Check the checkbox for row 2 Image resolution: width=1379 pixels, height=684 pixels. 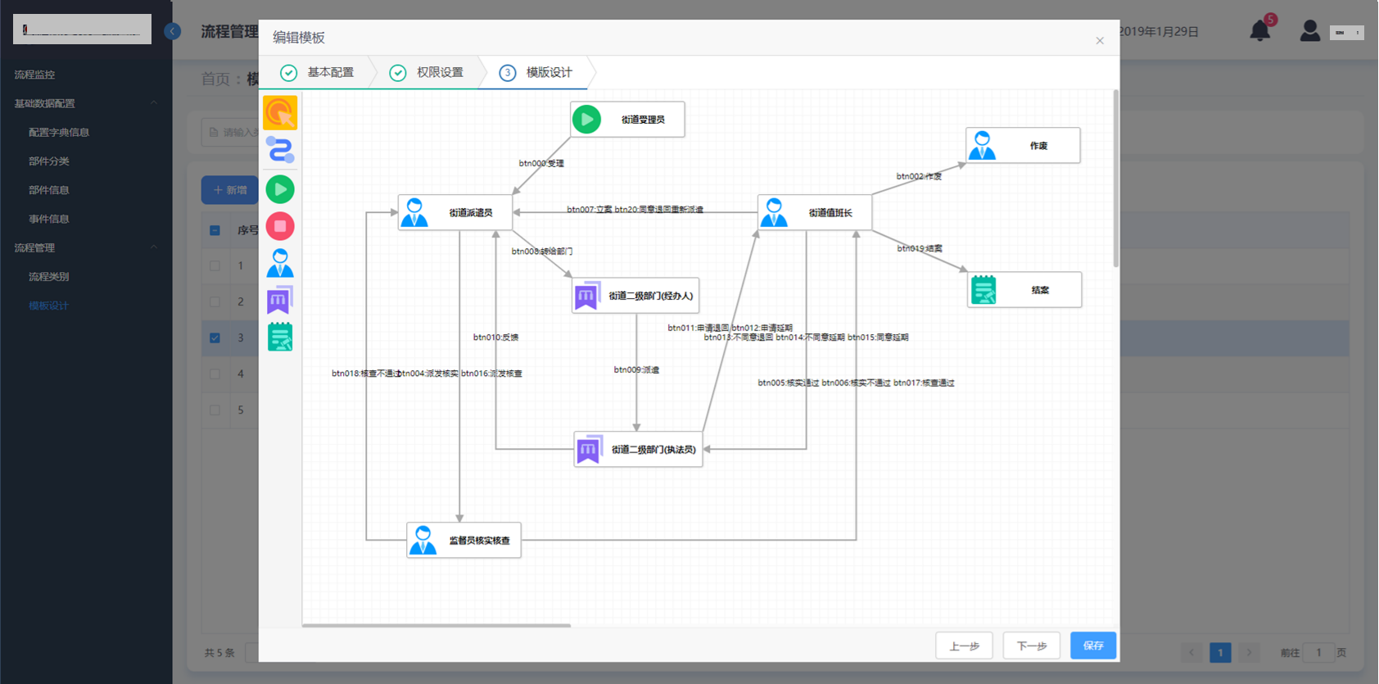215,301
